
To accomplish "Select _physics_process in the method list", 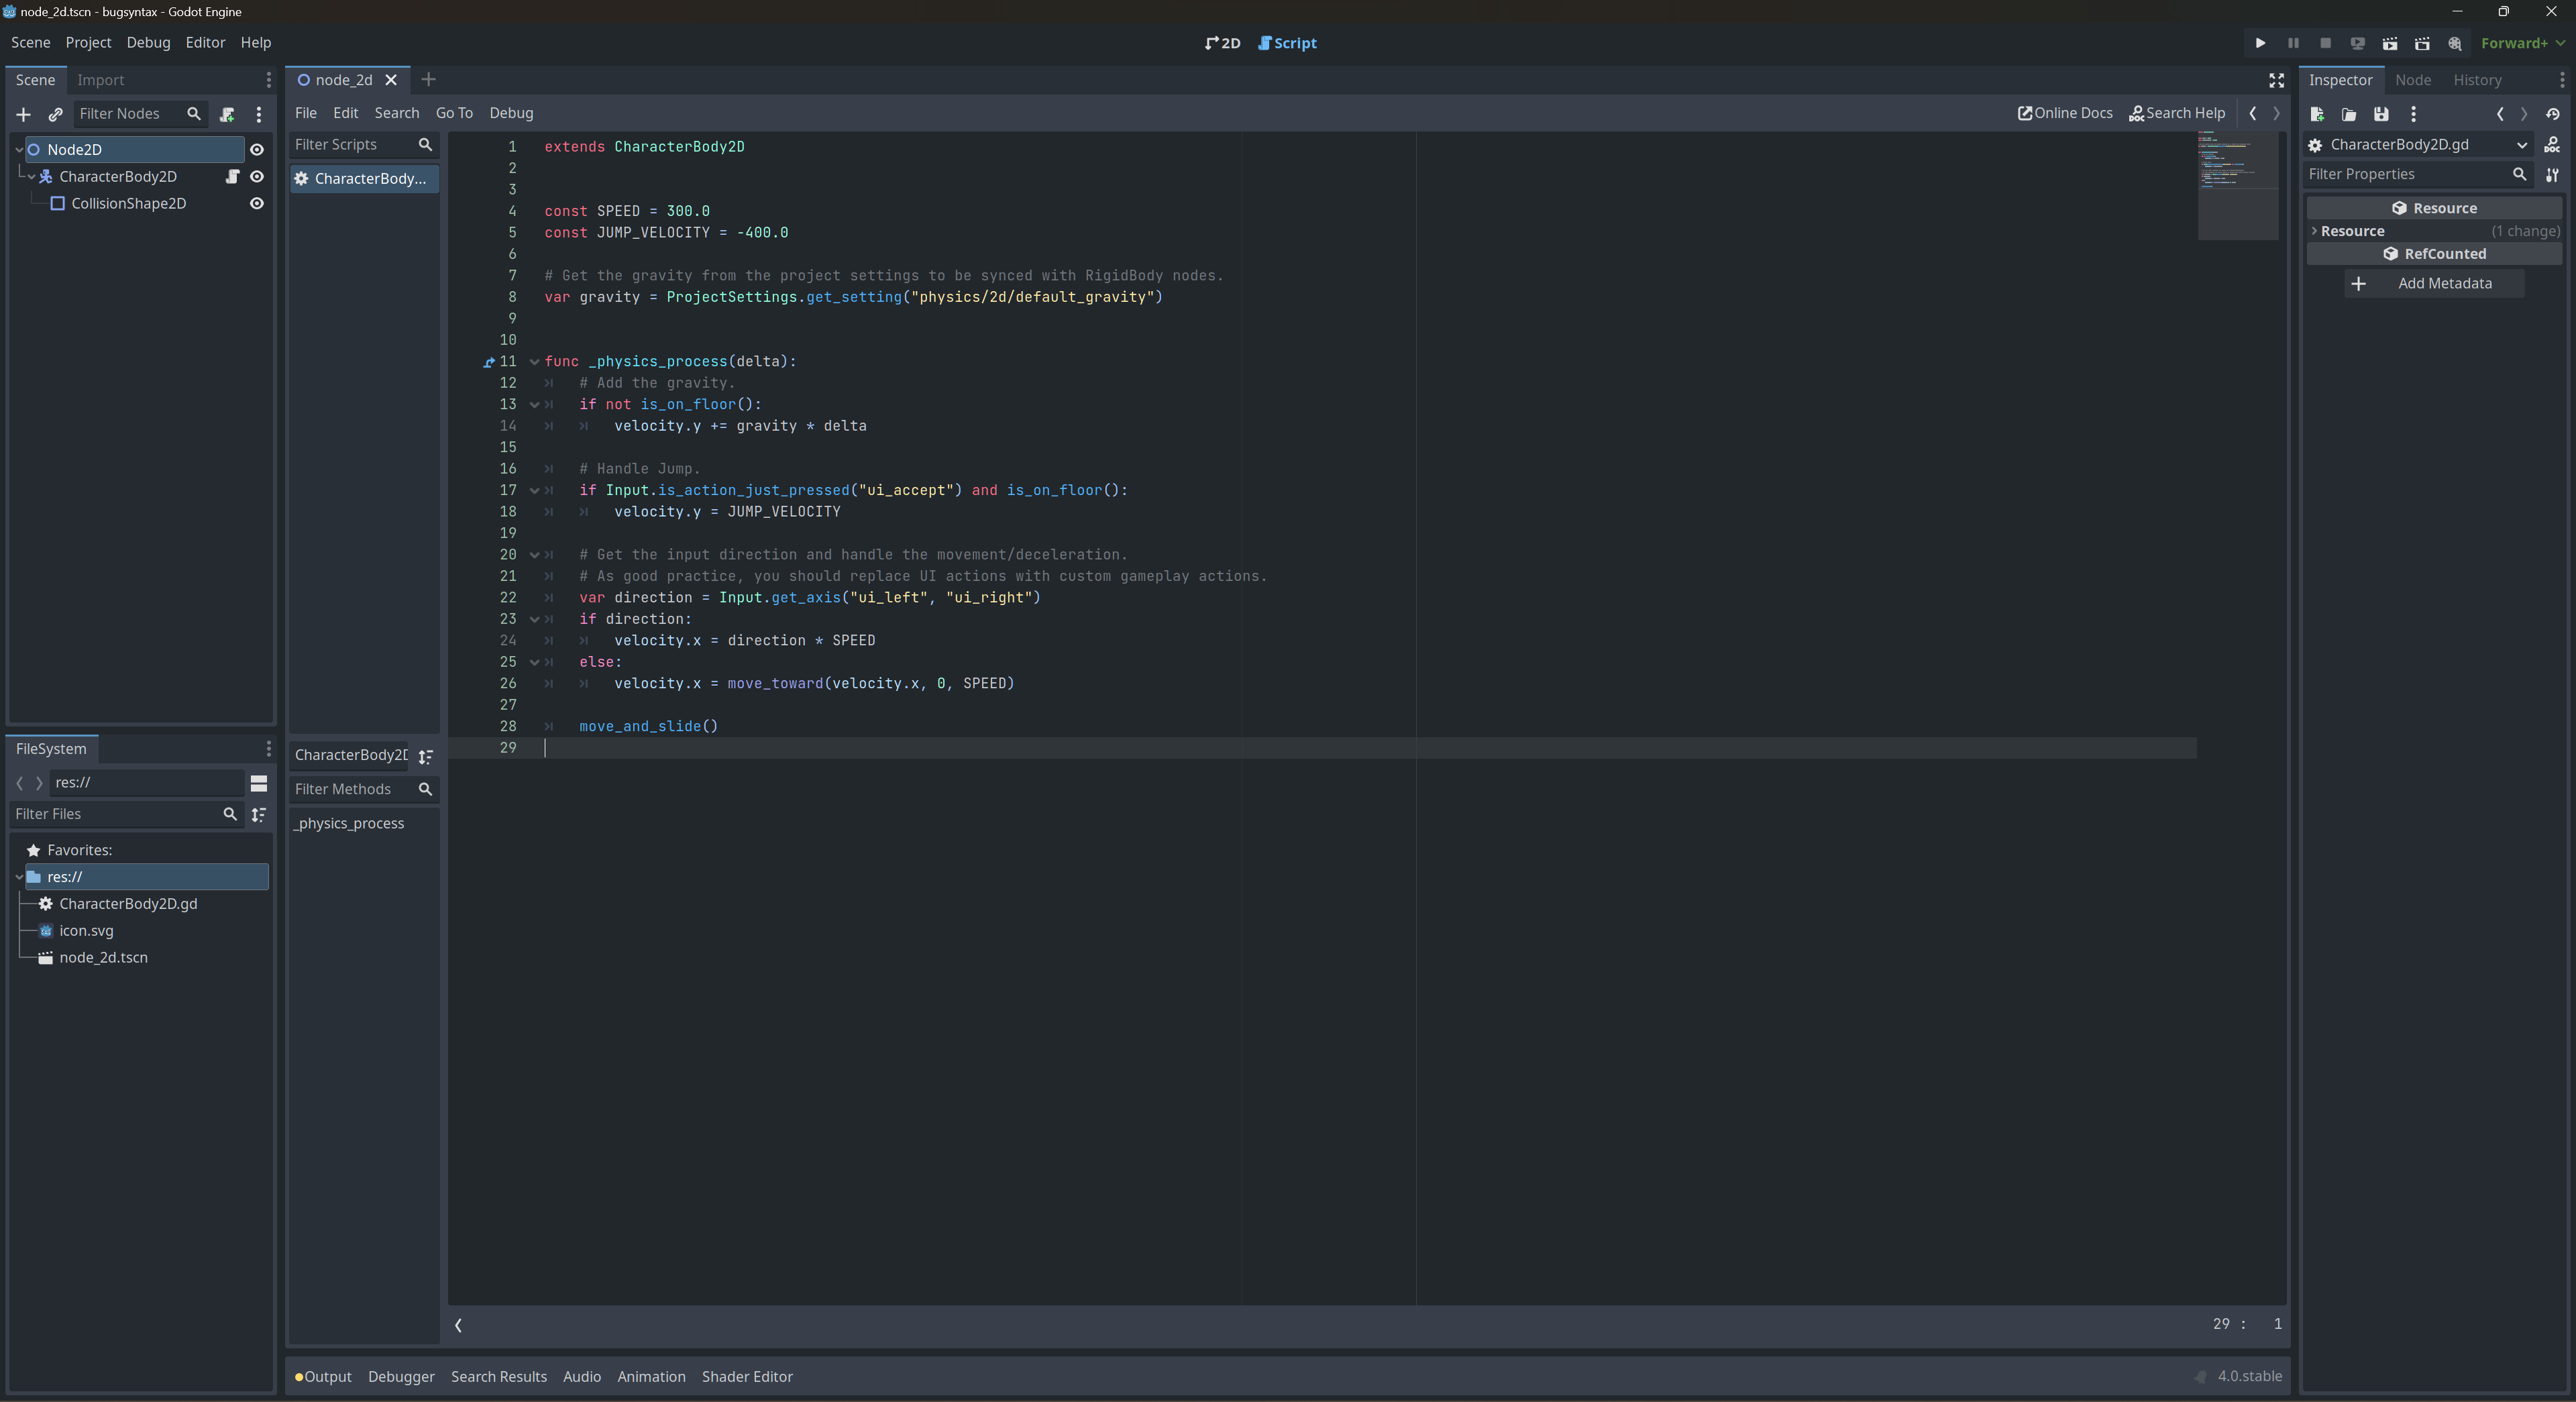I will click(x=349, y=823).
